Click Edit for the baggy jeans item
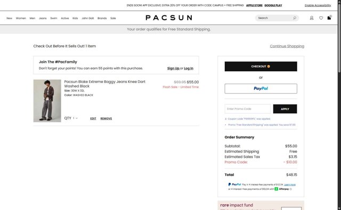Screen dimensions: 341x210 [x=93, y=119]
